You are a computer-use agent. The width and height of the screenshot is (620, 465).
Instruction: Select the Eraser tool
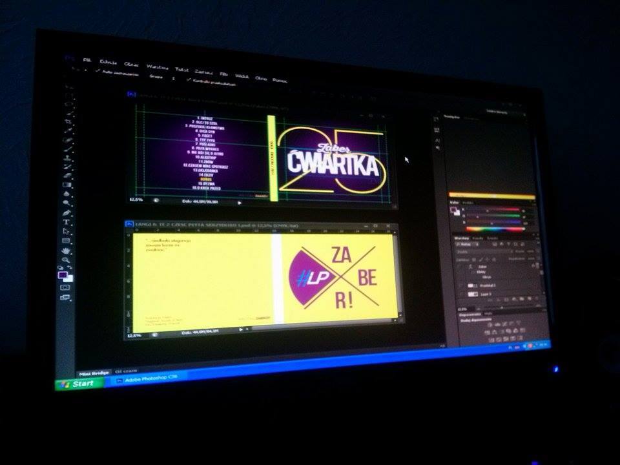68,175
